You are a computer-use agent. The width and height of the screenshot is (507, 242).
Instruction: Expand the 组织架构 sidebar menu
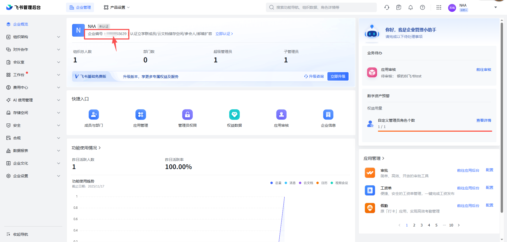click(33, 37)
